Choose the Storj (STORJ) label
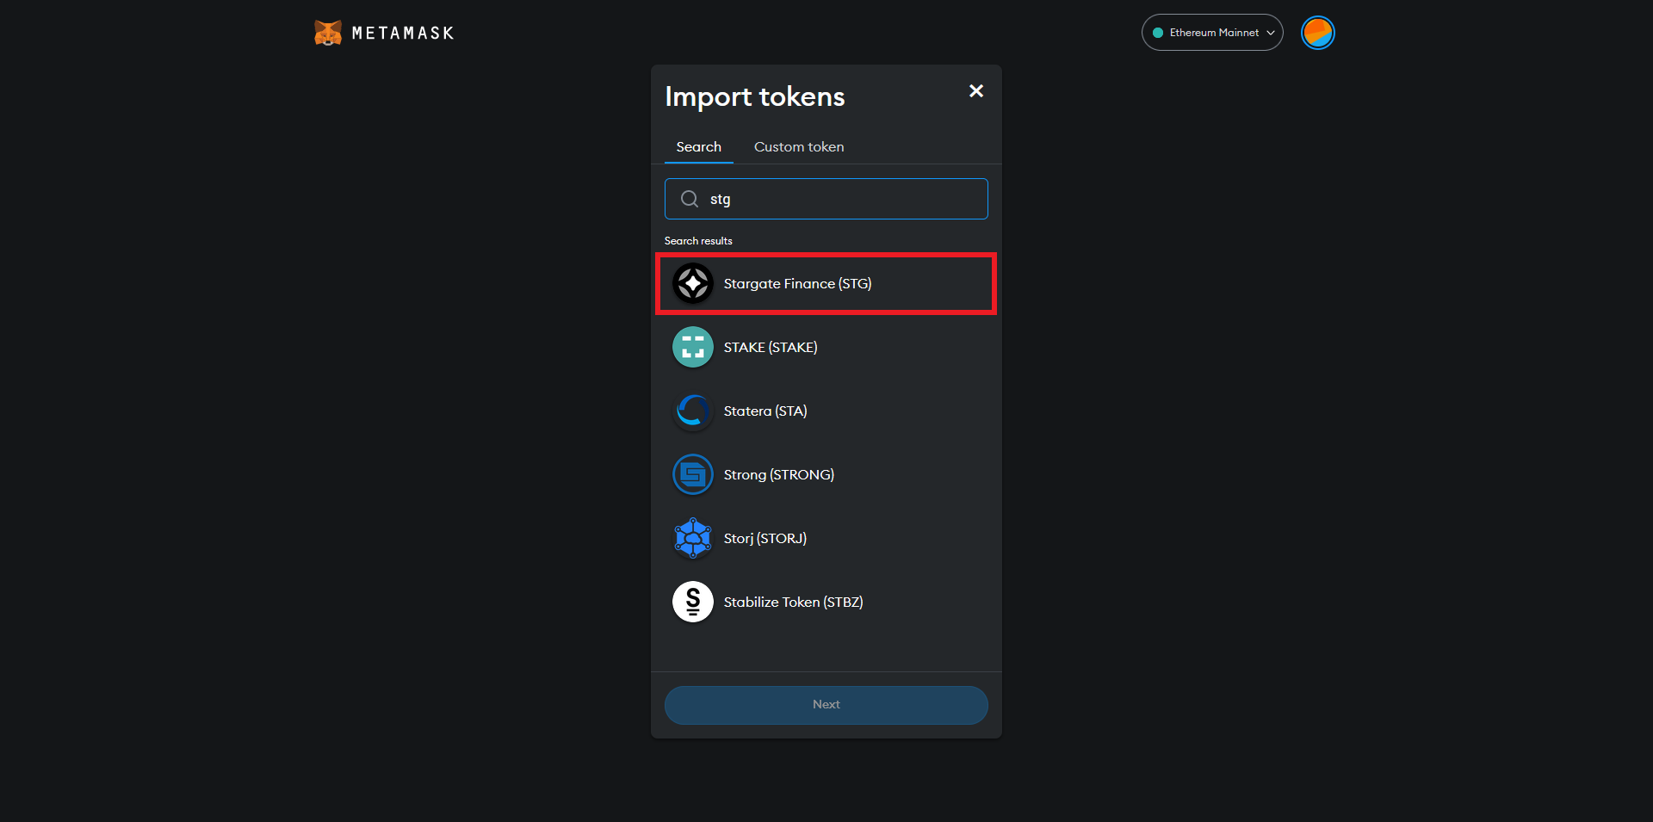 [x=765, y=538]
